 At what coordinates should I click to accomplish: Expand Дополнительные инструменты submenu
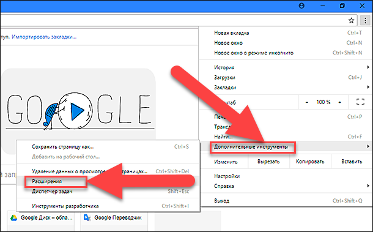click(286, 146)
